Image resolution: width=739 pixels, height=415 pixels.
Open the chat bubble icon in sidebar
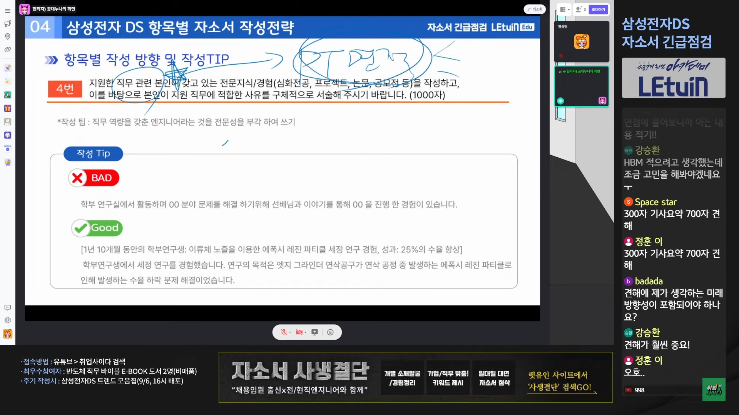point(8,307)
